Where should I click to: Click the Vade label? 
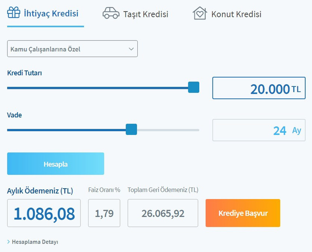14,115
